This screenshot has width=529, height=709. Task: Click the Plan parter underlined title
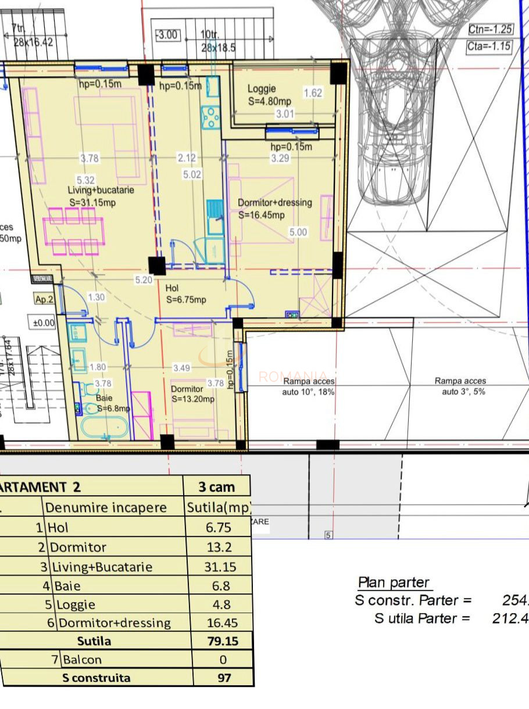pyautogui.click(x=394, y=582)
